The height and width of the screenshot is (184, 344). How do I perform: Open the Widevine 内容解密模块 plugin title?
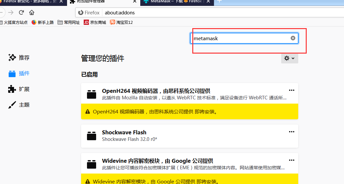coord(158,161)
